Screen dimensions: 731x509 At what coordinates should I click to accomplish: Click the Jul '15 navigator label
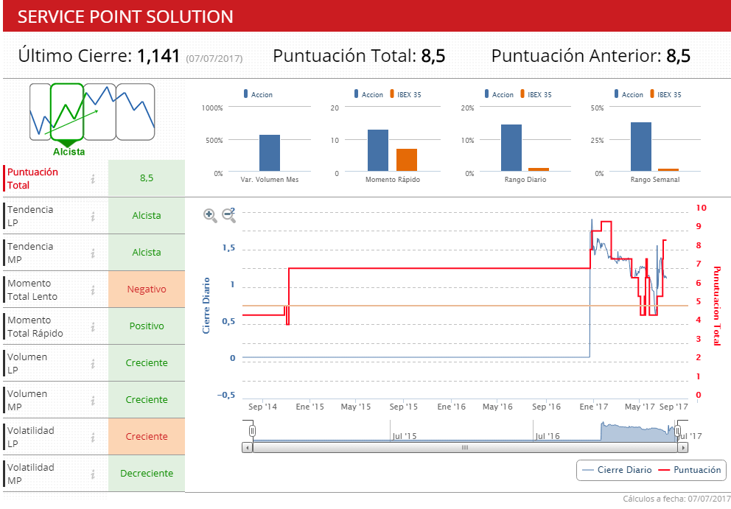405,436
